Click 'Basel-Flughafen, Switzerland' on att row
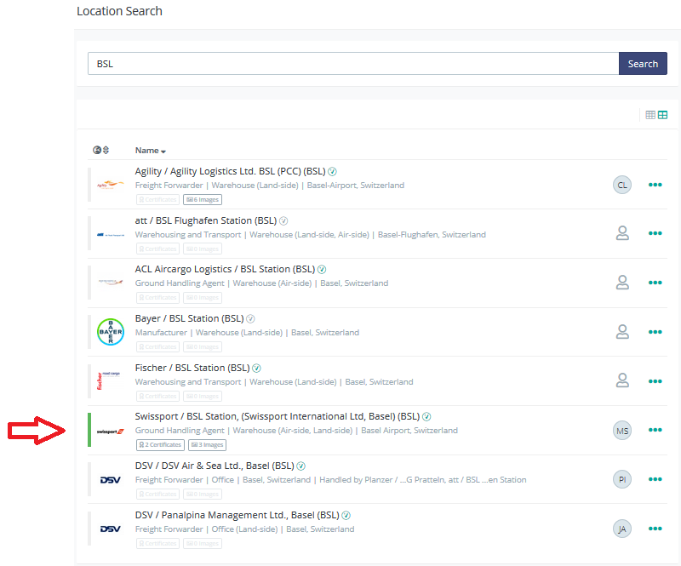The width and height of the screenshot is (681, 566). (x=432, y=235)
